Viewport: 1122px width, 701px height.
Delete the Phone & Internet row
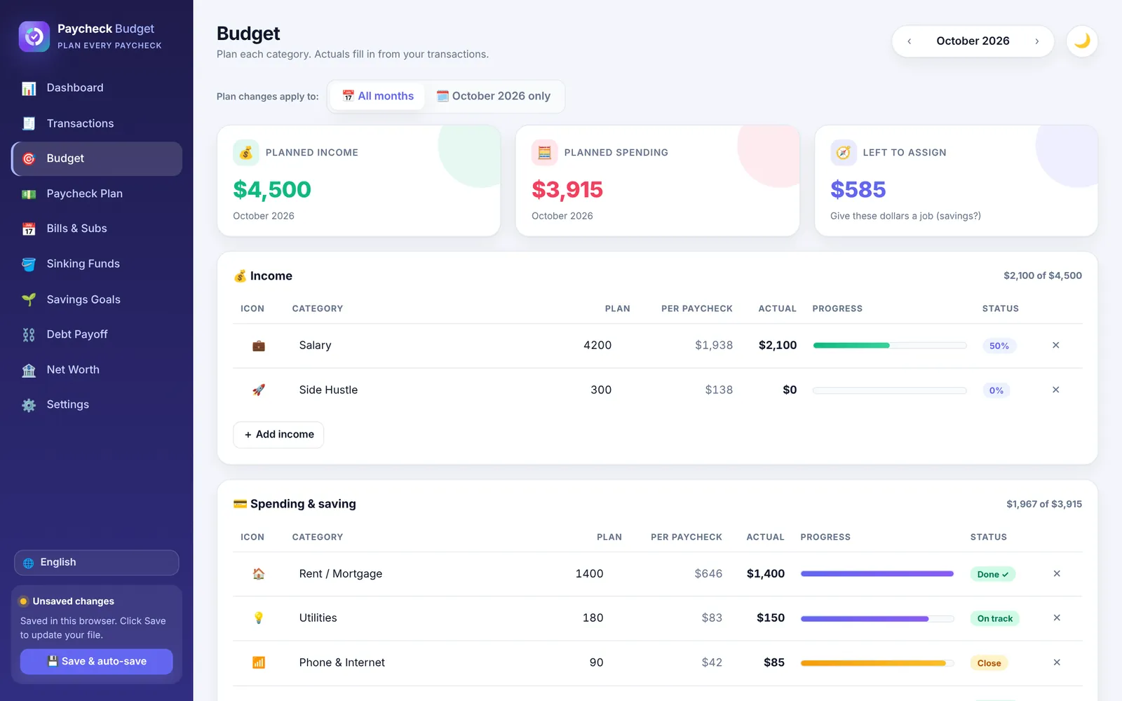1057,662
